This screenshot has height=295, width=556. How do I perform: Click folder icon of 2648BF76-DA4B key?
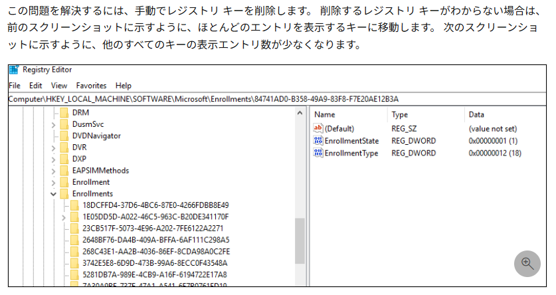[x=74, y=240]
